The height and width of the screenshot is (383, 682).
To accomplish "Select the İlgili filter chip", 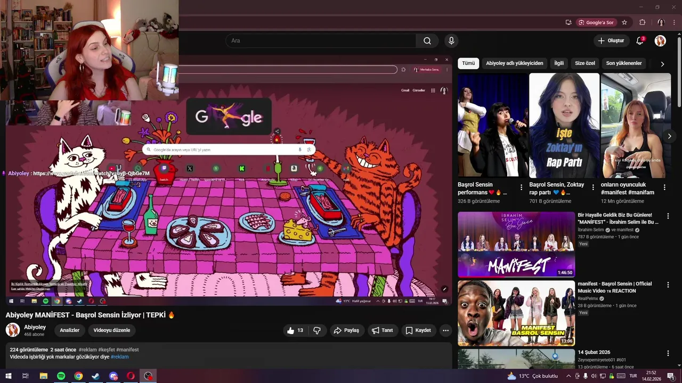I will click(x=559, y=63).
